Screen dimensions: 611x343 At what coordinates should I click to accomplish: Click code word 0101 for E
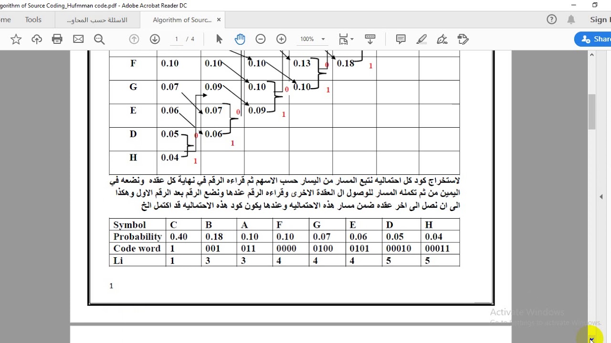pyautogui.click(x=359, y=249)
